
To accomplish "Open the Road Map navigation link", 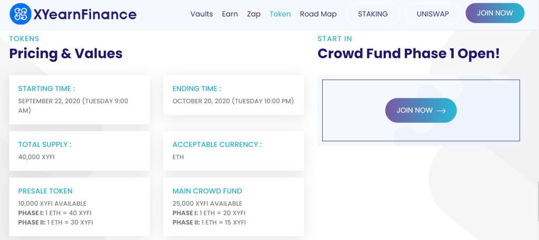I will click(318, 14).
